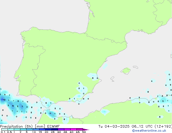Click the "25" legend scale label
The height and width of the screenshot is (133, 172).
[53, 132]
